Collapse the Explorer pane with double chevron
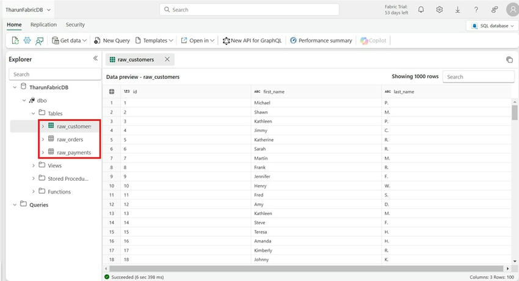Viewport: 519px width, 281px height. [95, 58]
